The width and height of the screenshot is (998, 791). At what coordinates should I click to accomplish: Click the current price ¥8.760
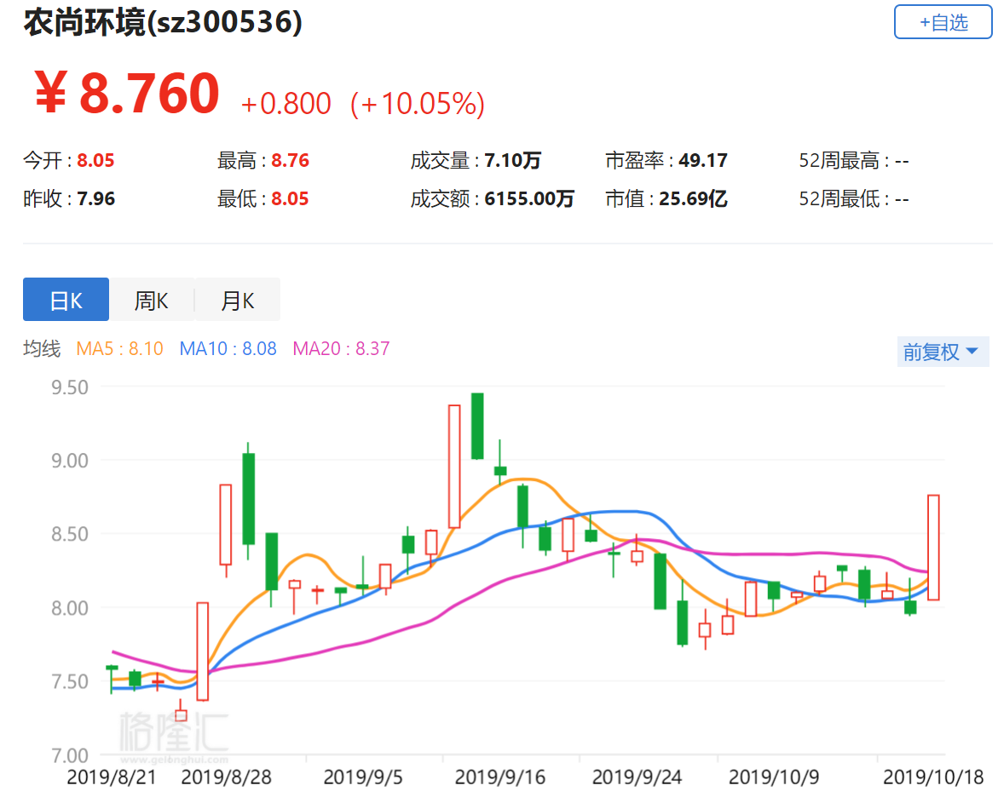127,94
